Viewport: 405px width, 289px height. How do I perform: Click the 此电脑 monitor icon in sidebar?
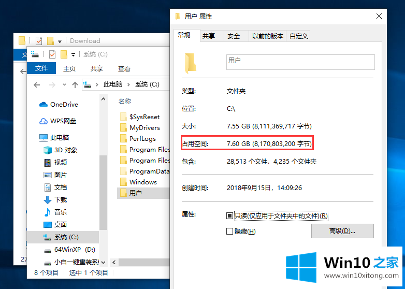click(x=44, y=138)
